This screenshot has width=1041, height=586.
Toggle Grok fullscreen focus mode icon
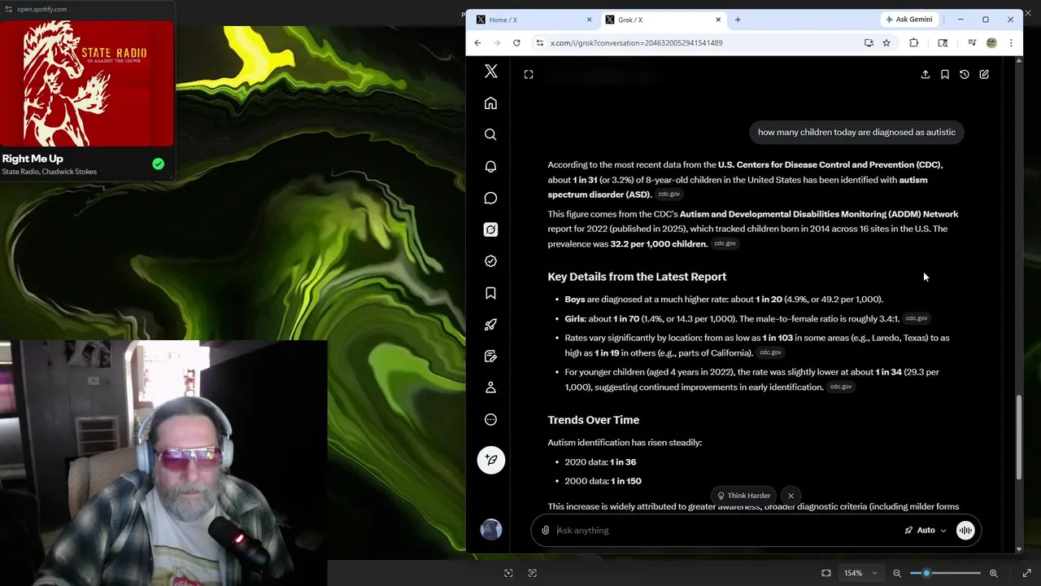click(529, 74)
